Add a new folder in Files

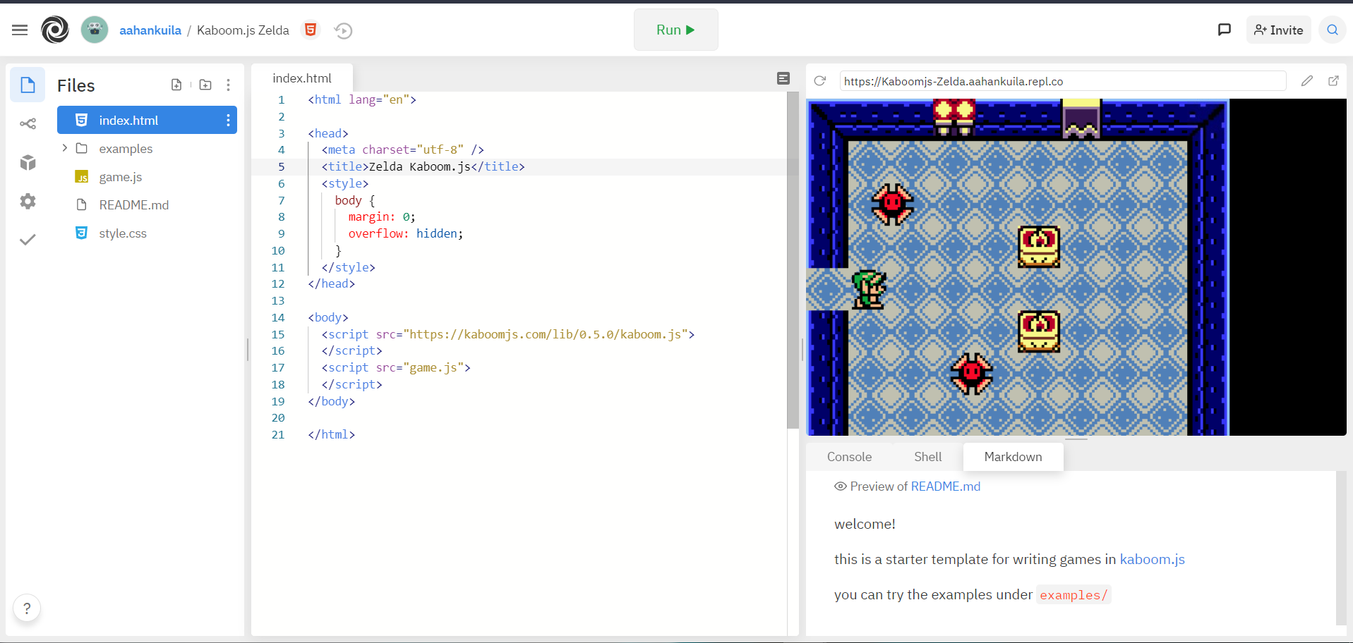(x=205, y=85)
